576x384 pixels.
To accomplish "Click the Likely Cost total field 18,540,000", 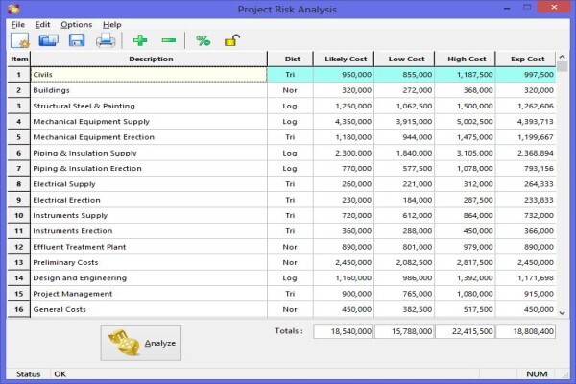I will [344, 331].
